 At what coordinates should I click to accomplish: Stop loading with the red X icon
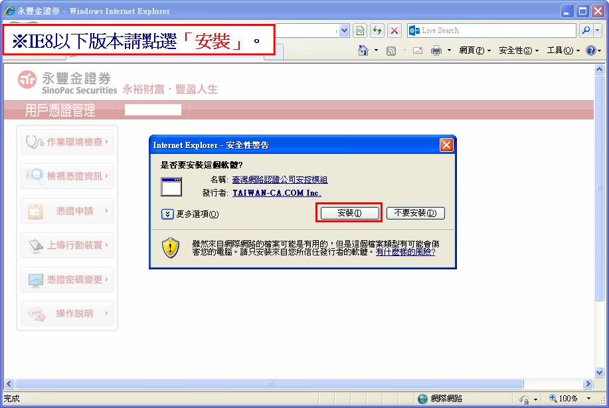tap(394, 31)
